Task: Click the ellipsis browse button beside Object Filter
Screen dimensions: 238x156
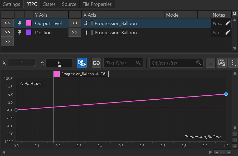Action: point(210,63)
